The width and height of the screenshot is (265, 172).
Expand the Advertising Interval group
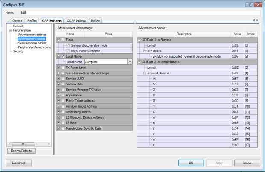(x=59, y=112)
